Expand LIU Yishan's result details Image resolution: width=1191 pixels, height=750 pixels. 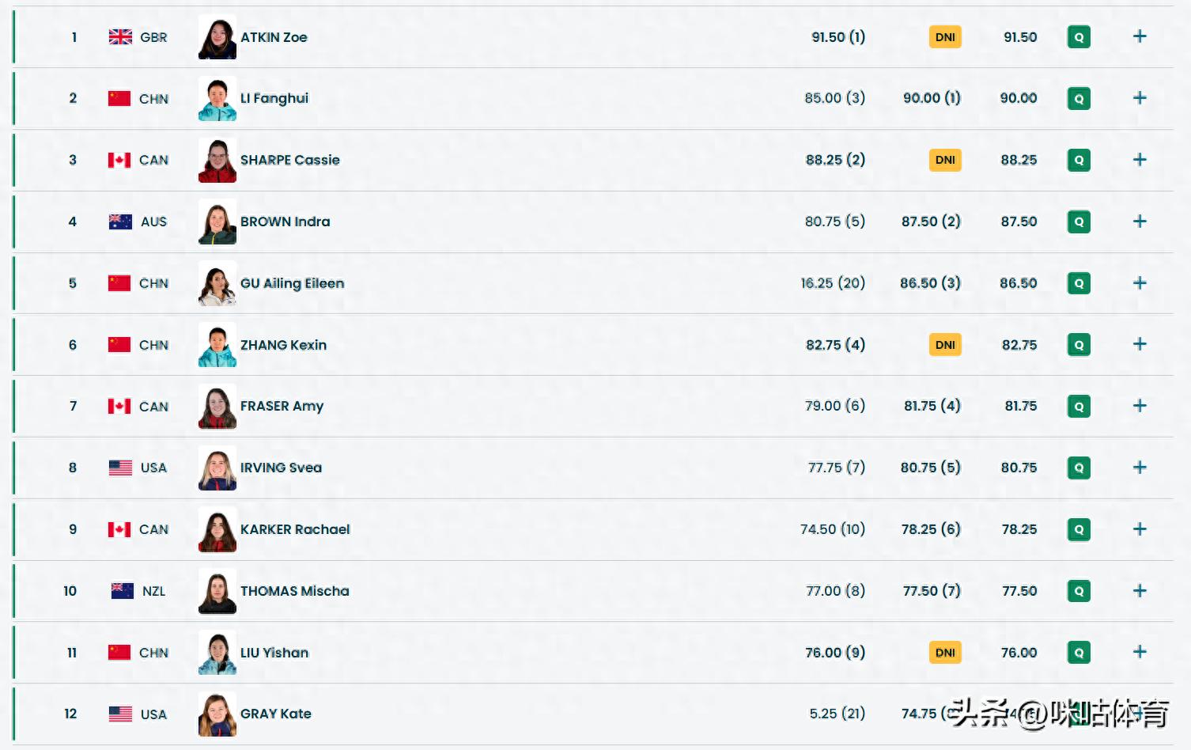click(1139, 652)
